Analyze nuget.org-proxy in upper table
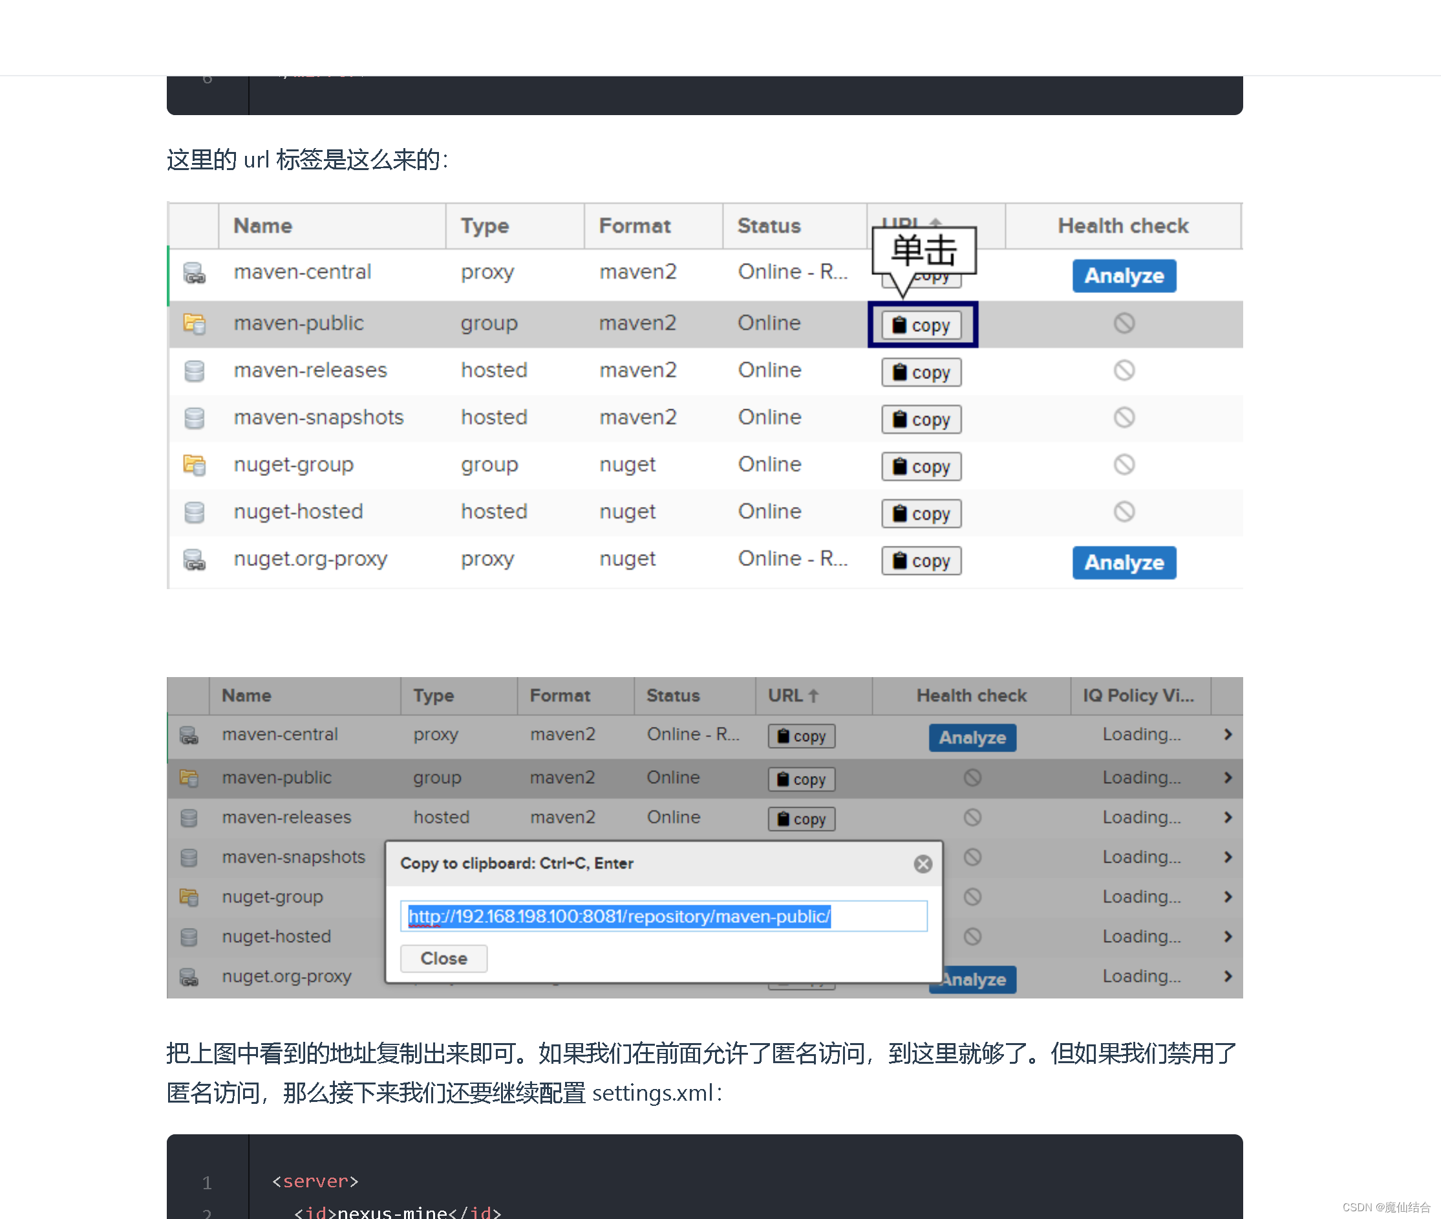The image size is (1441, 1219). (1124, 563)
